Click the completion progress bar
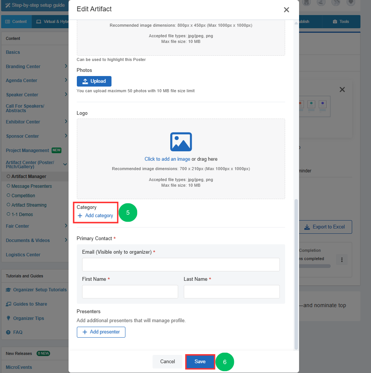371x373 pixels. pos(315,266)
